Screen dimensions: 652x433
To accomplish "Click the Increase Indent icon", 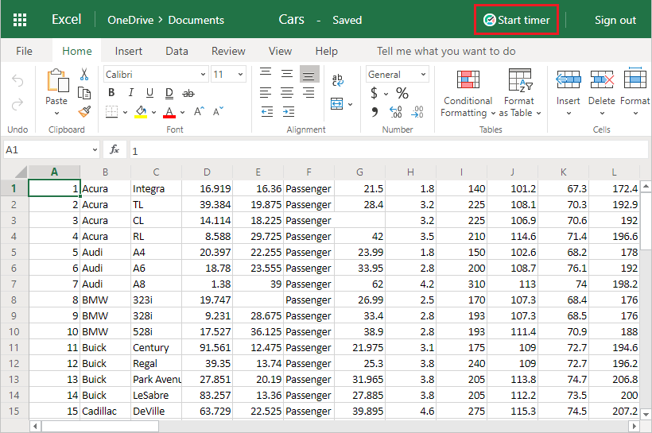I will tap(288, 111).
